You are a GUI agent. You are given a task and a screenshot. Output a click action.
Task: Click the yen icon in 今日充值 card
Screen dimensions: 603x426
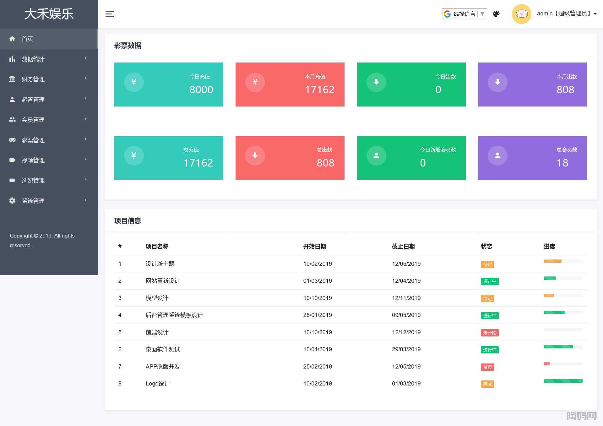pos(134,82)
